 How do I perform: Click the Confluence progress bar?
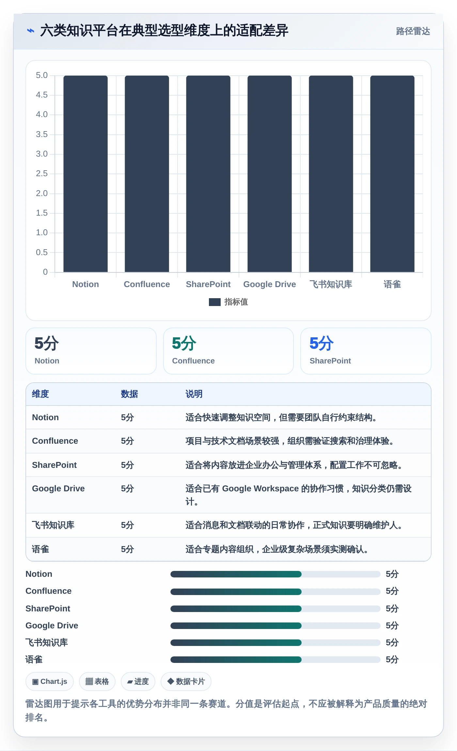pyautogui.click(x=276, y=591)
